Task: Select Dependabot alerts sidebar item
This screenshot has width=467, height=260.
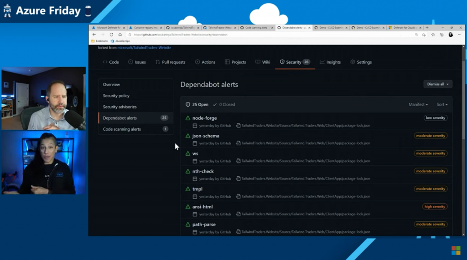Action: (x=135, y=118)
